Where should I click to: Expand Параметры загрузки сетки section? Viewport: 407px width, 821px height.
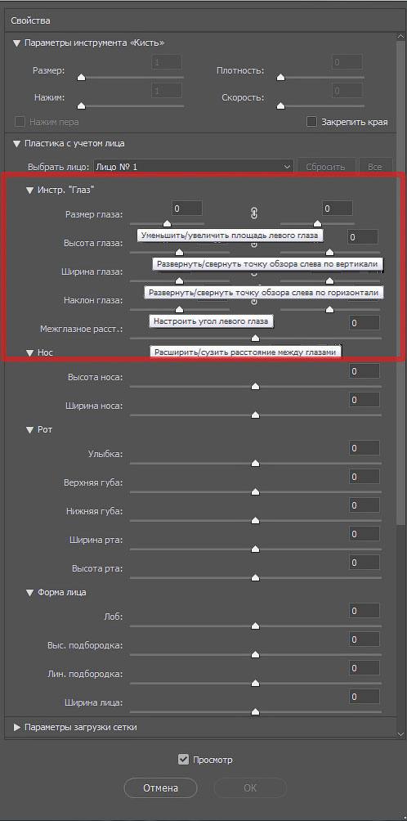point(17,727)
